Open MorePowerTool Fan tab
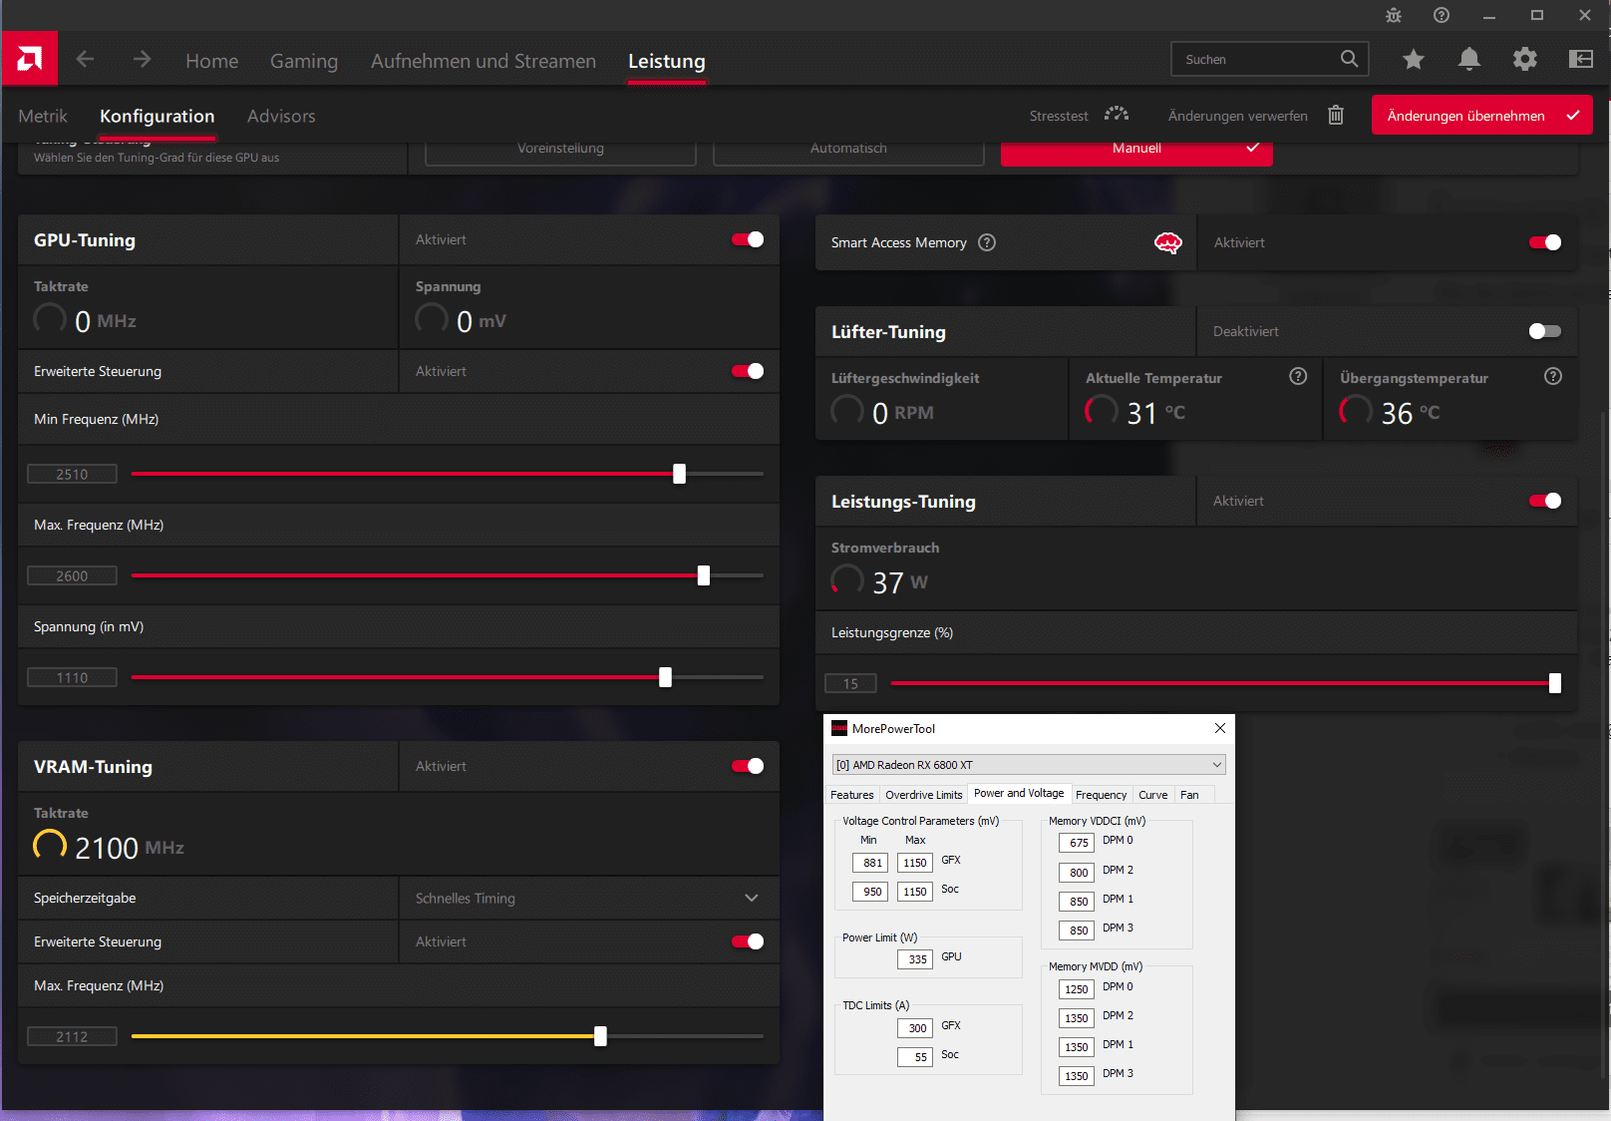Image resolution: width=1611 pixels, height=1121 pixels. tap(1189, 795)
